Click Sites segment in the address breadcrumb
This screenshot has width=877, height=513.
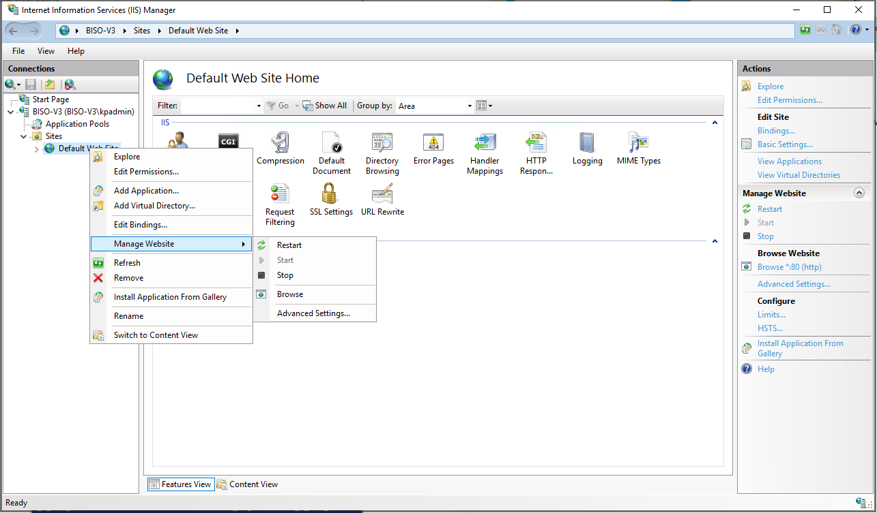(x=142, y=31)
